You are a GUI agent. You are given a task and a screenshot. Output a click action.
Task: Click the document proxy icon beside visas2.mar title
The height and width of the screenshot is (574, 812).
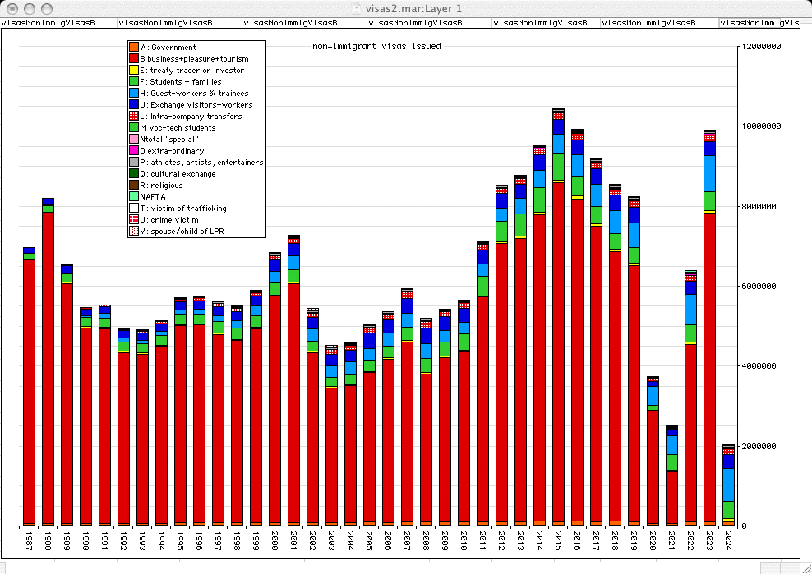[355, 8]
